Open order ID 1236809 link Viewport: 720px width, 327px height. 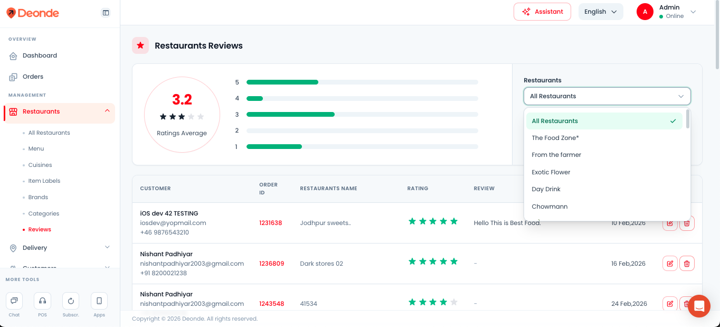coord(271,264)
